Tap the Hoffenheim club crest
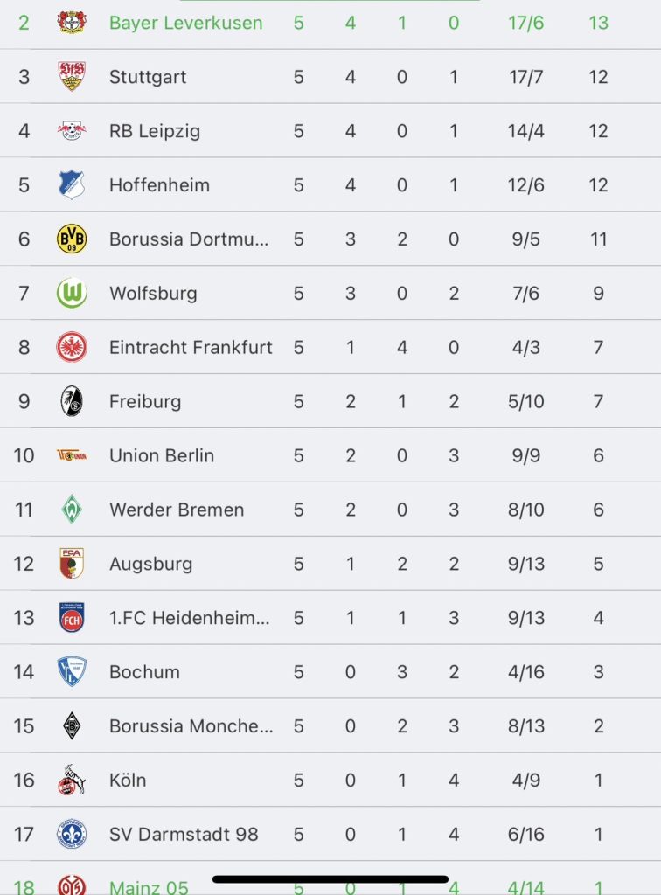Screen dimensions: 661x895 (72, 185)
